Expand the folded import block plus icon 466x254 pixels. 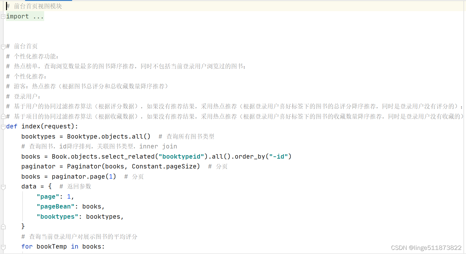pyautogui.click(x=3, y=16)
